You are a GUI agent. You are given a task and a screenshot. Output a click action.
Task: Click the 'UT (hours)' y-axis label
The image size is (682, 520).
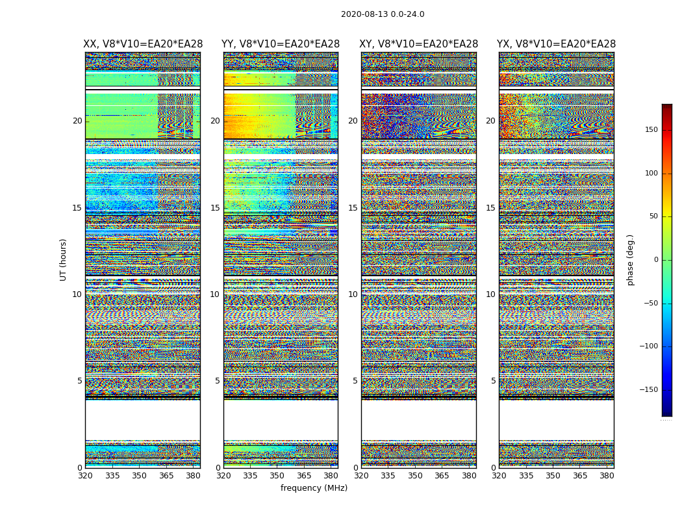(63, 260)
